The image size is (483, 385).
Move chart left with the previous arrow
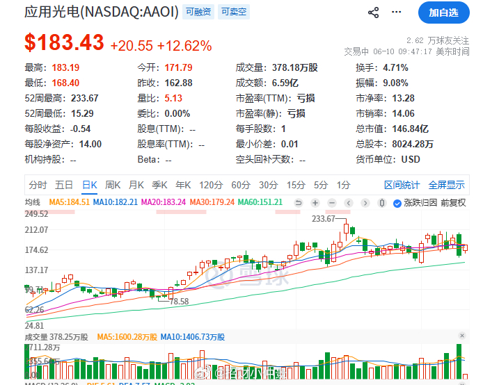click(x=349, y=203)
